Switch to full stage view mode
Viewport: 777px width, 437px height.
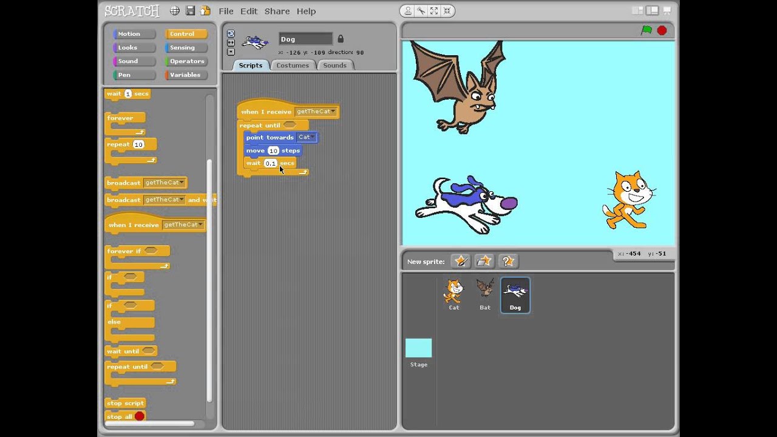(652, 11)
